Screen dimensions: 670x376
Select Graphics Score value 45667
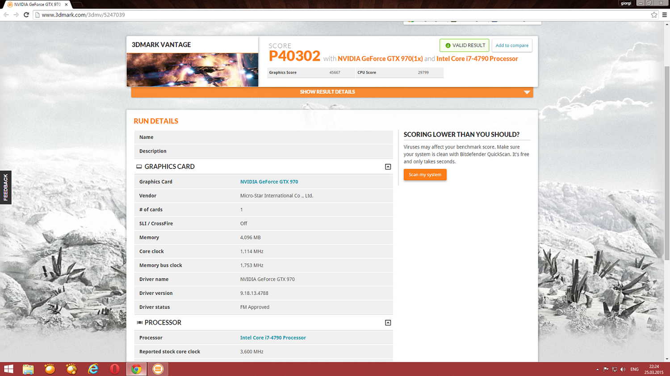click(335, 73)
